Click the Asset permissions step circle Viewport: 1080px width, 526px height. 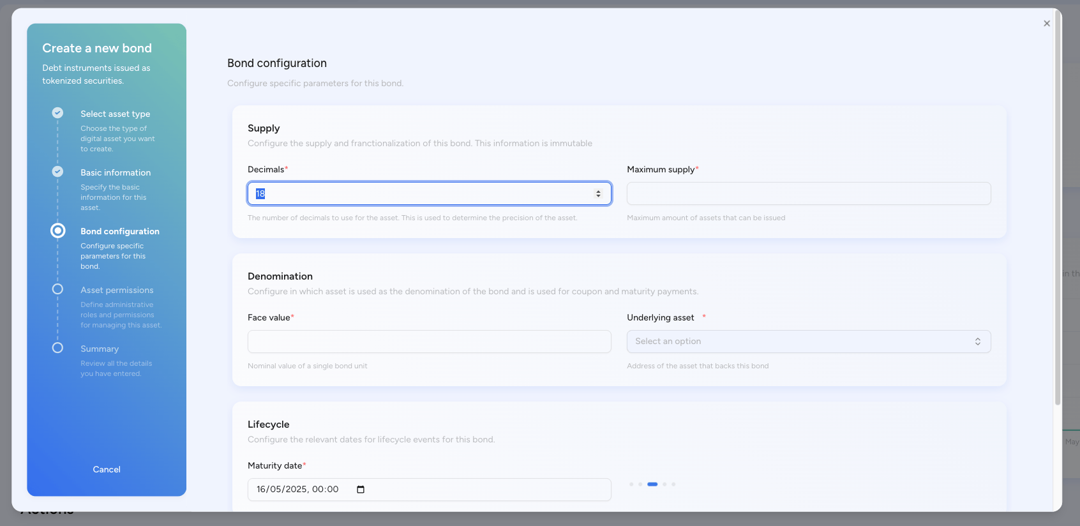point(57,289)
